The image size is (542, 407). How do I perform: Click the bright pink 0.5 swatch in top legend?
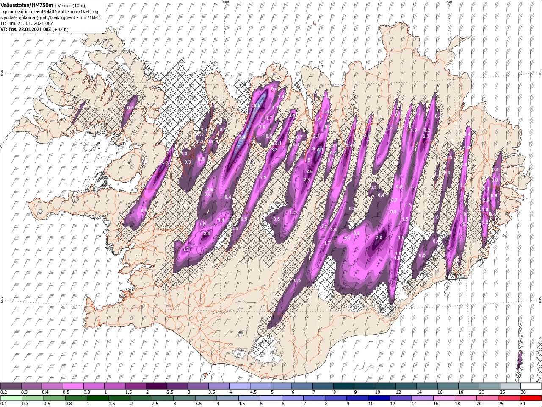point(73,386)
